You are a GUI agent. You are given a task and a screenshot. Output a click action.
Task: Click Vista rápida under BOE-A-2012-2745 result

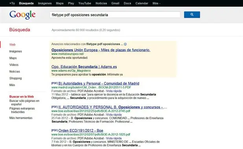(114, 114)
